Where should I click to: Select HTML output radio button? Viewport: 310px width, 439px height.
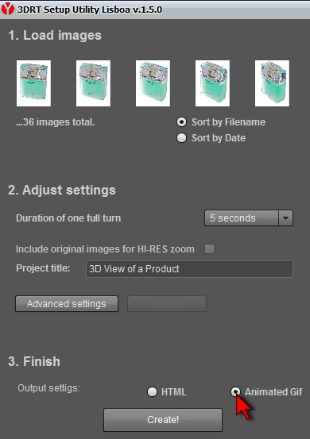point(152,391)
